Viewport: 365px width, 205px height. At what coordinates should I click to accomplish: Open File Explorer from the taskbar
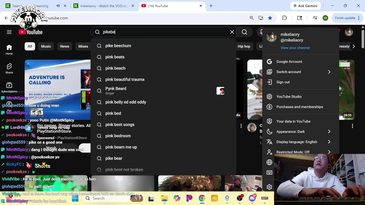pyautogui.click(x=164, y=198)
